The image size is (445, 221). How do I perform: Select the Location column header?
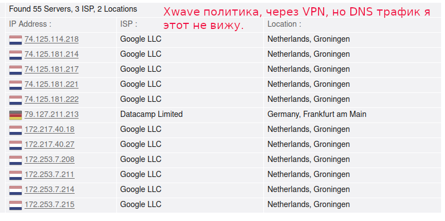285,24
